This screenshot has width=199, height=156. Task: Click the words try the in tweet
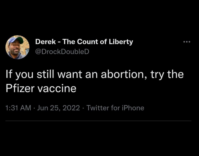(167, 74)
